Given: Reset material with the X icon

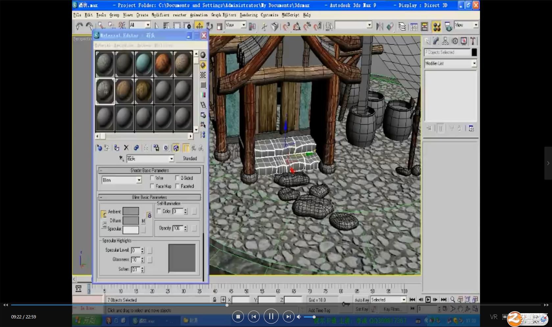Looking at the screenshot, I should tap(126, 148).
